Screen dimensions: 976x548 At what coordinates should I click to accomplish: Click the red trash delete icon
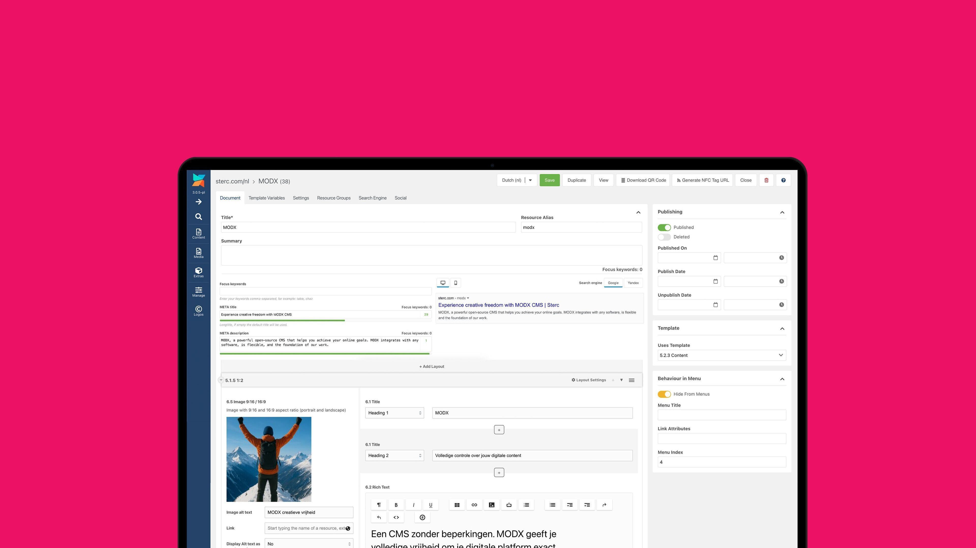coord(766,180)
